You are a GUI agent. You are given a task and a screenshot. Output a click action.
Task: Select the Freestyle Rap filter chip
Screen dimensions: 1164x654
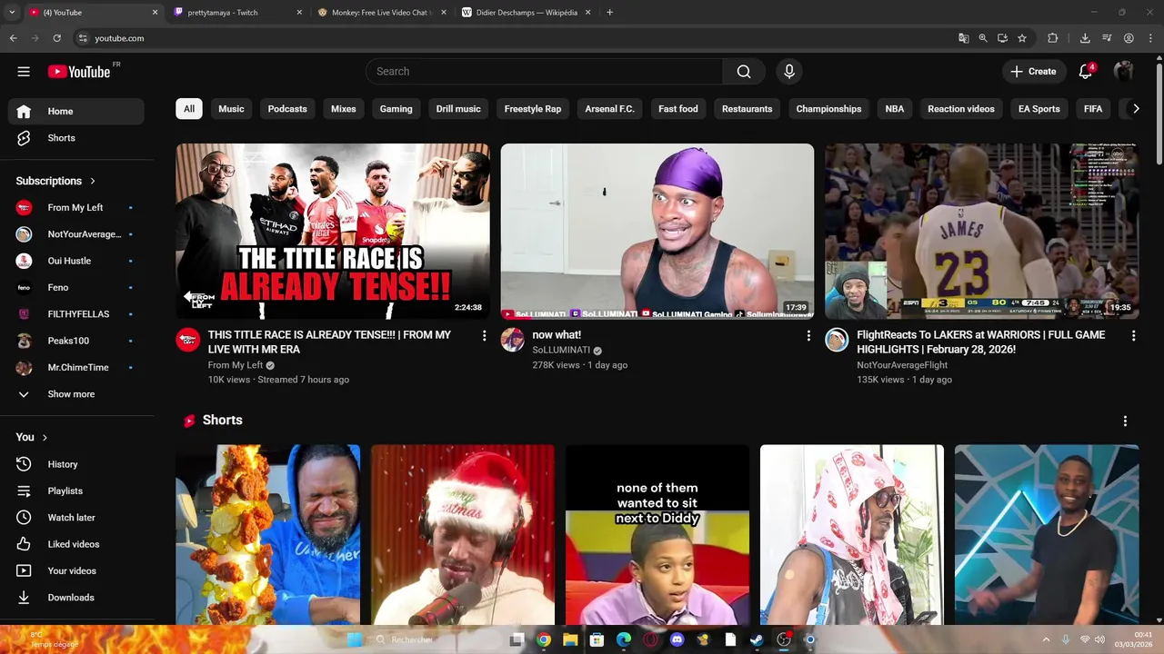pos(533,109)
